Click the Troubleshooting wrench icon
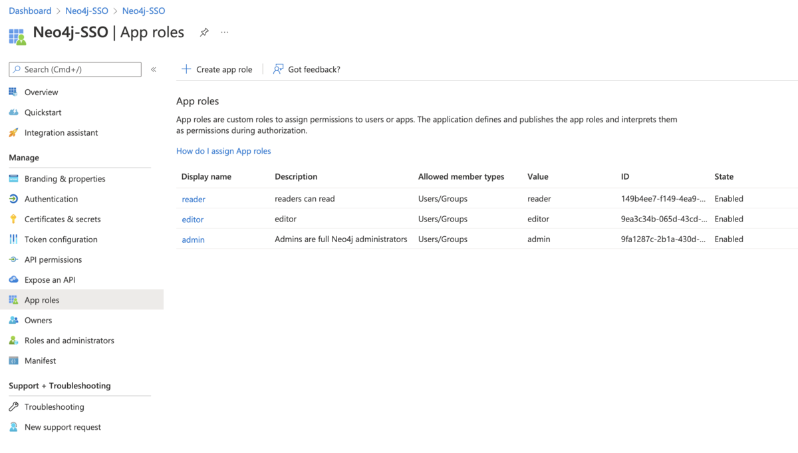Viewport: 798px width, 453px height. coord(15,406)
